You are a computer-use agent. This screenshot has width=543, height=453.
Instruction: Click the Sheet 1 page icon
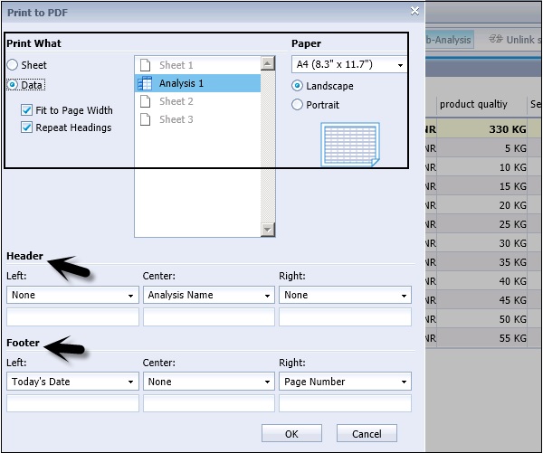coord(145,65)
